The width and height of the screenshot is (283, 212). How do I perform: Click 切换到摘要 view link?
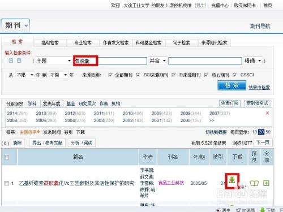216,132
